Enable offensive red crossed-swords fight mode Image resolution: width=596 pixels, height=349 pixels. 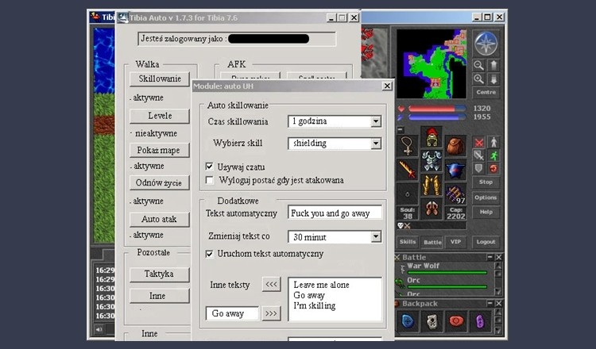[x=479, y=143]
